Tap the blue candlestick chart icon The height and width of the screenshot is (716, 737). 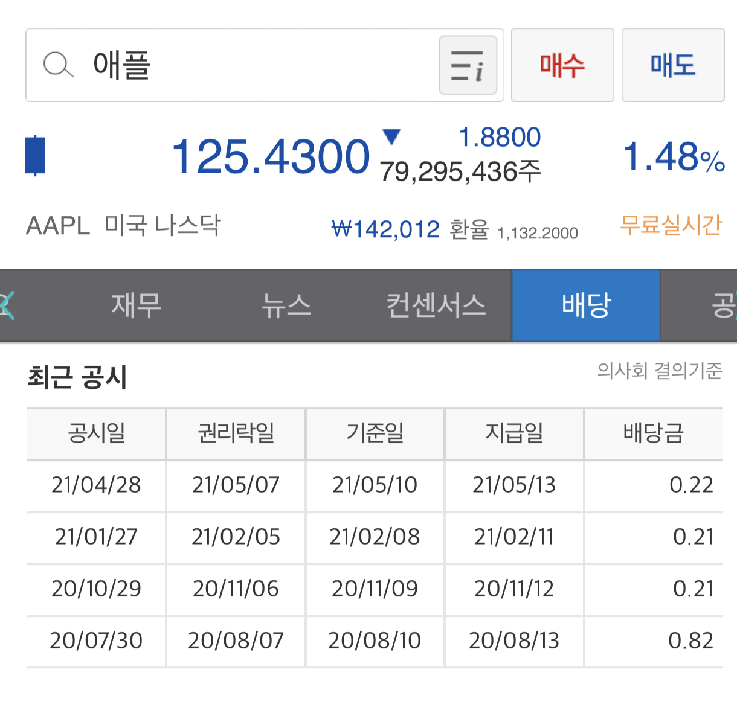[x=36, y=156]
